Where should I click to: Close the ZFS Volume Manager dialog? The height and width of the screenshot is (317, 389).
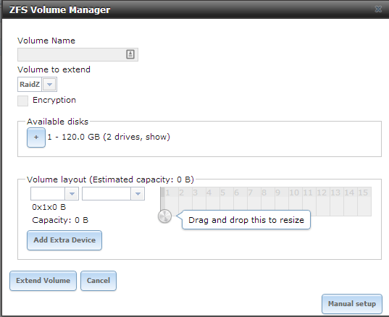coord(378,9)
